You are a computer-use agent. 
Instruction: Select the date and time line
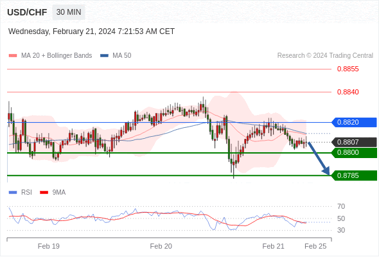click(x=91, y=31)
